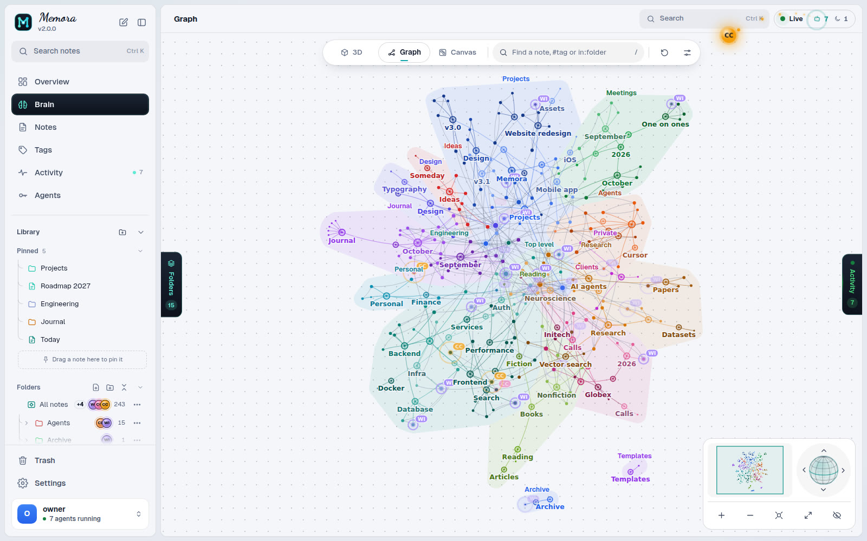867x541 pixels.
Task: Open the Activity section
Action: click(x=80, y=173)
